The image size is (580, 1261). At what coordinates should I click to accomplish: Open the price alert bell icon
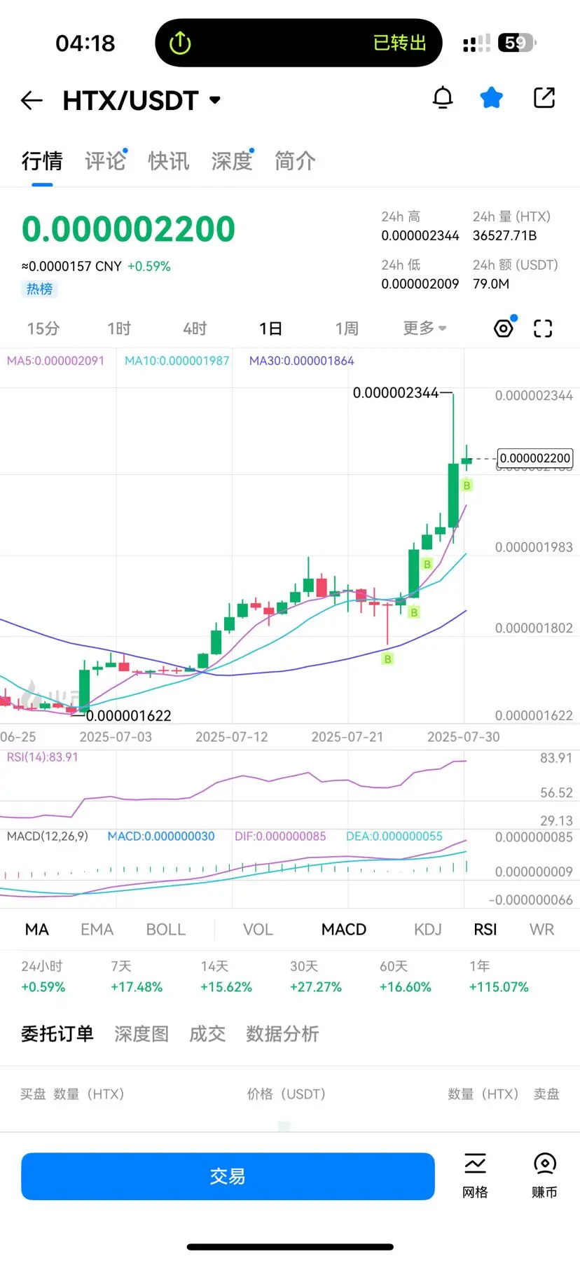click(443, 98)
